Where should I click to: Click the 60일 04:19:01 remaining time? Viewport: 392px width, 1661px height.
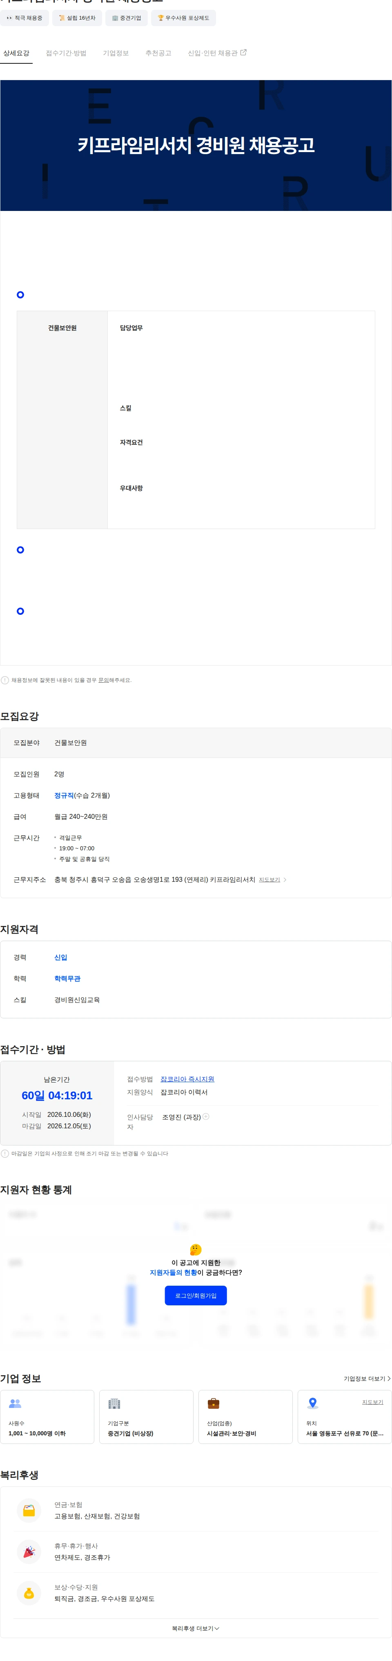(57, 1096)
